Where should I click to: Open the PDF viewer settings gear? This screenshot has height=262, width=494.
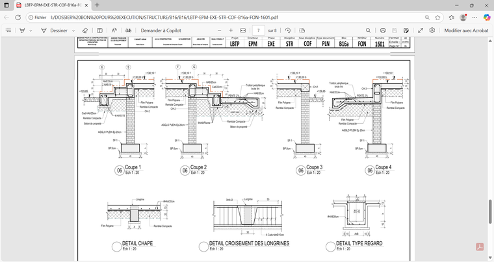[x=432, y=30]
